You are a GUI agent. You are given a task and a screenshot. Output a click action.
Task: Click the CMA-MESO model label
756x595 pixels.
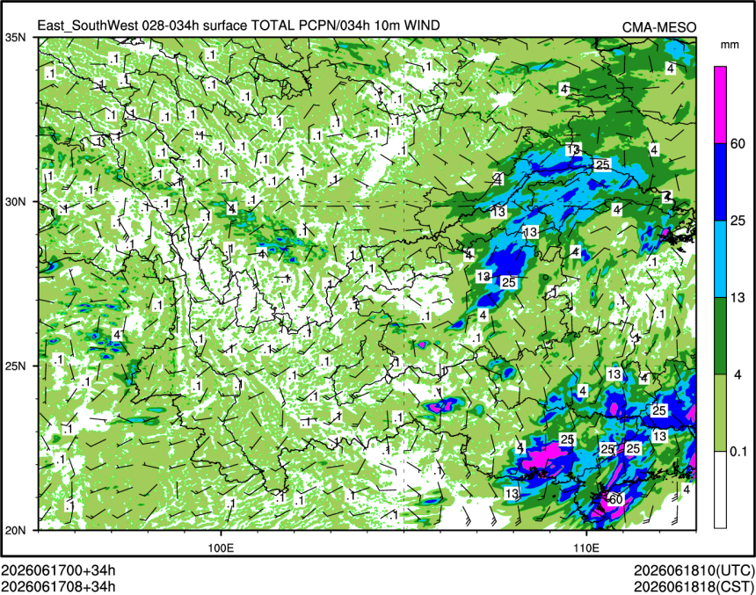click(659, 27)
